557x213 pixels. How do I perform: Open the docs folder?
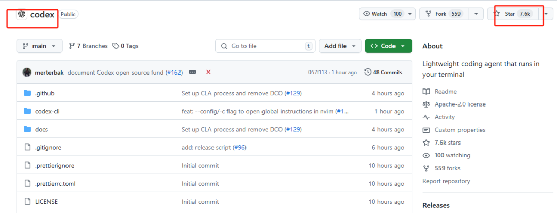(x=42, y=129)
